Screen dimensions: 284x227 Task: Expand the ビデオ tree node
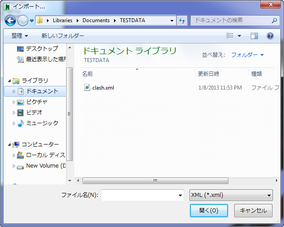(14, 113)
